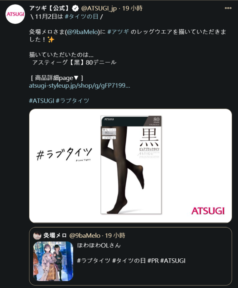This screenshot has height=288, width=238.
Task: Click the #ラブタイツ hashtag below the link
Action: click(x=72, y=101)
